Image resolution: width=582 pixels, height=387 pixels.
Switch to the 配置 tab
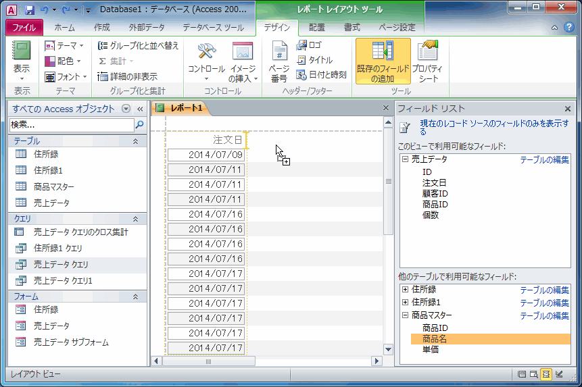[317, 28]
